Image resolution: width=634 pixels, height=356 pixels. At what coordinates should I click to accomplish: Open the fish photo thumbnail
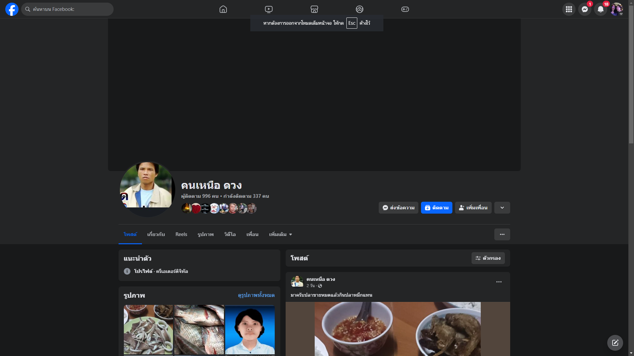199,330
